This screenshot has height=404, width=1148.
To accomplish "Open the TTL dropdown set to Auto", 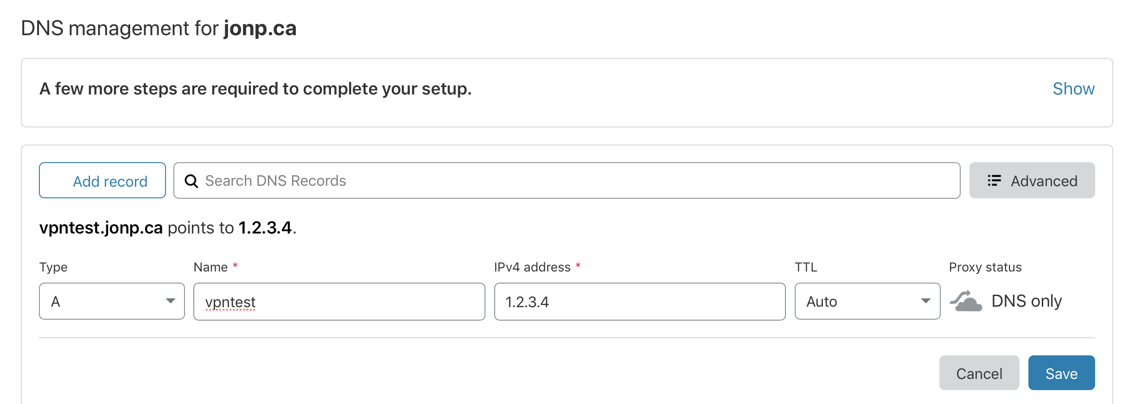I will 858,302.
